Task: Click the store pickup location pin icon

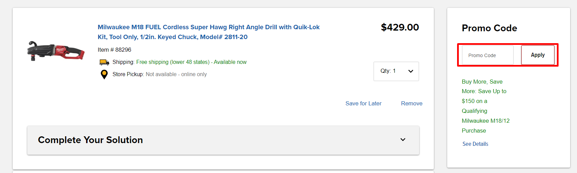Action: 104,74
